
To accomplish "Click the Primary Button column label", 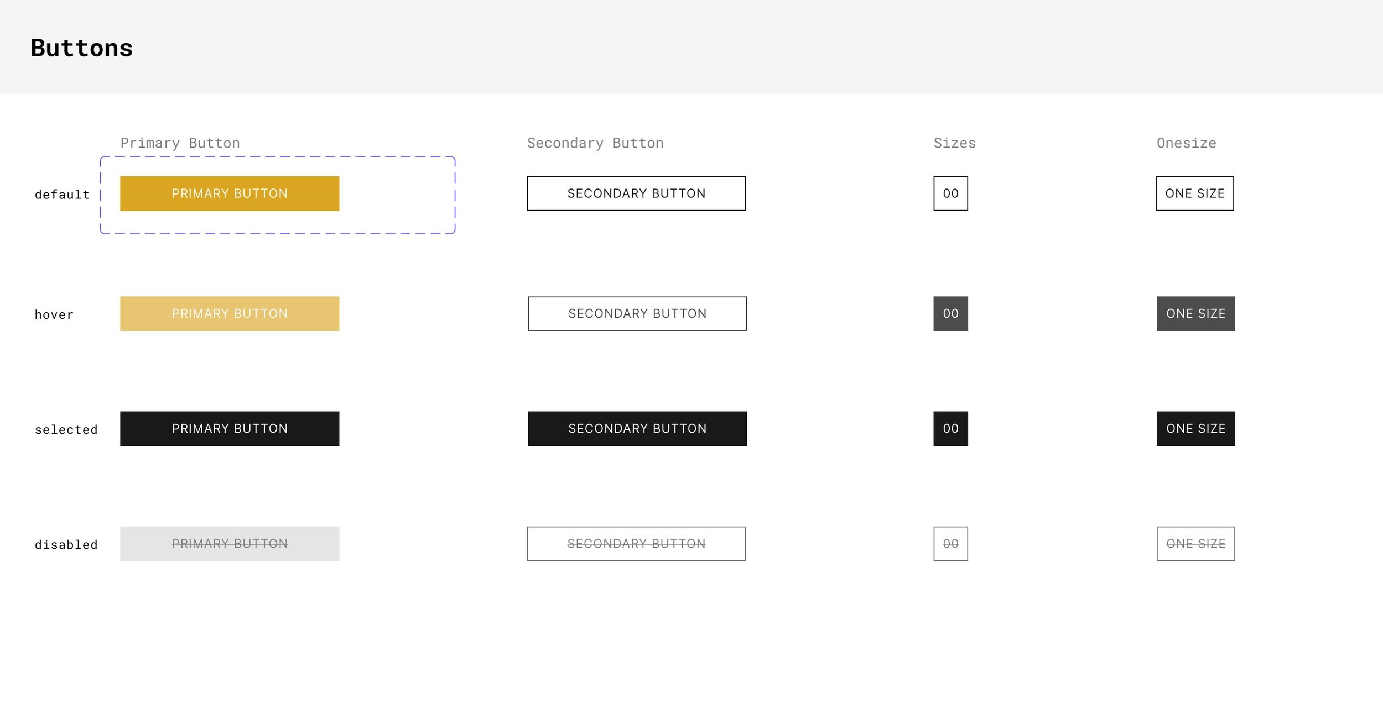I will [x=180, y=143].
